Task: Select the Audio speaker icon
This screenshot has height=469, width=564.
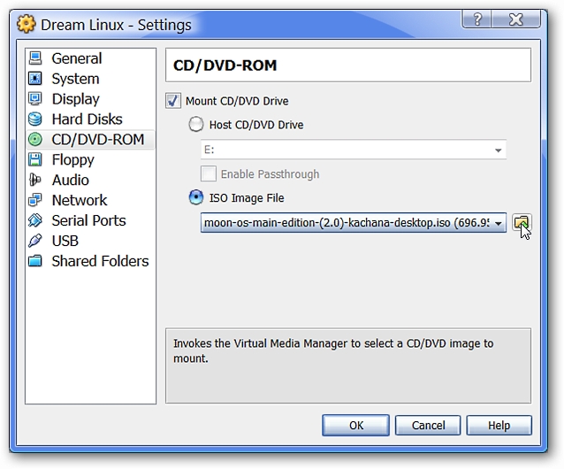Action: click(x=35, y=180)
